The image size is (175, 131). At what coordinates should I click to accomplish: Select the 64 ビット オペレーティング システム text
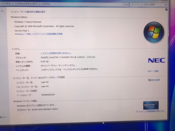click(58, 65)
